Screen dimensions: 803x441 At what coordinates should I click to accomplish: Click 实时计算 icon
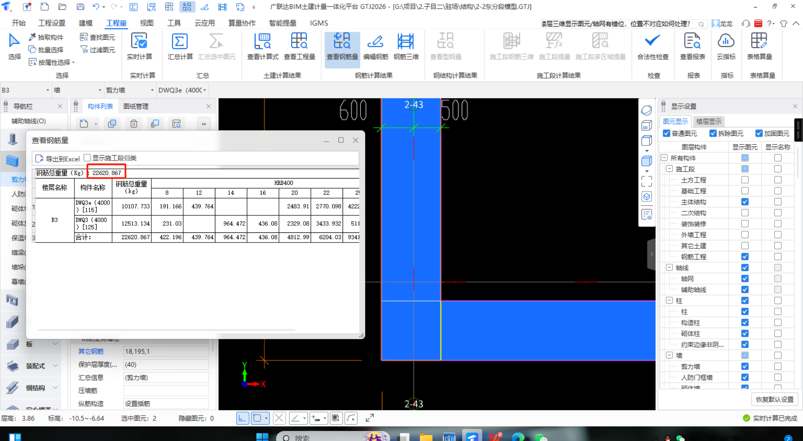point(139,42)
